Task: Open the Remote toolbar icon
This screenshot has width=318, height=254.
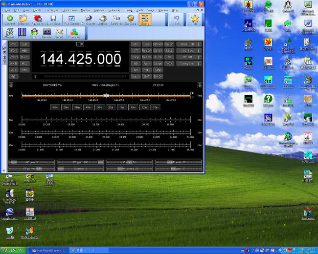Action: click(46, 33)
